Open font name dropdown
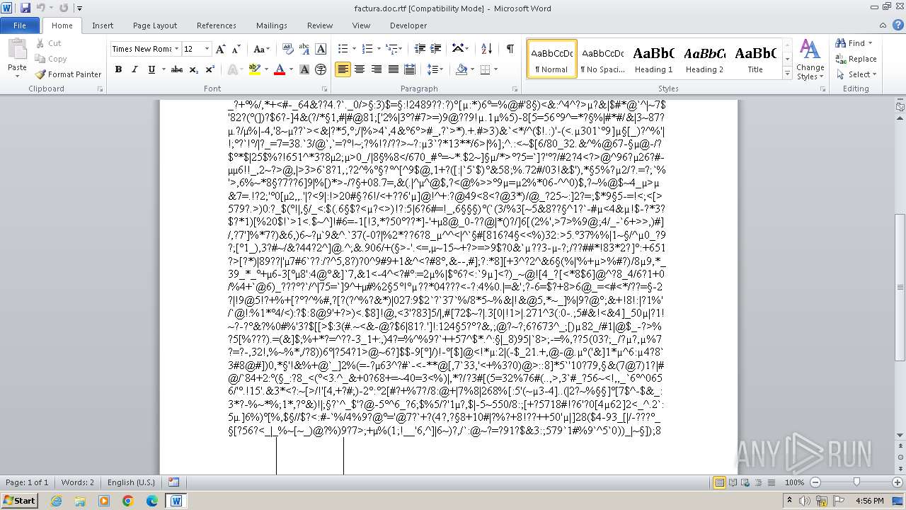Screen dimensions: 906x510 click(x=176, y=49)
